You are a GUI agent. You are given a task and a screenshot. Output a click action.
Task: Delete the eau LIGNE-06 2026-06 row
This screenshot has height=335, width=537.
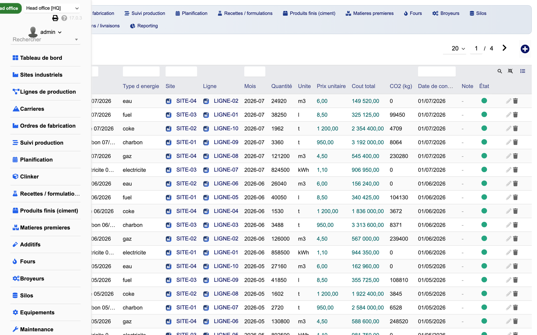point(515,183)
